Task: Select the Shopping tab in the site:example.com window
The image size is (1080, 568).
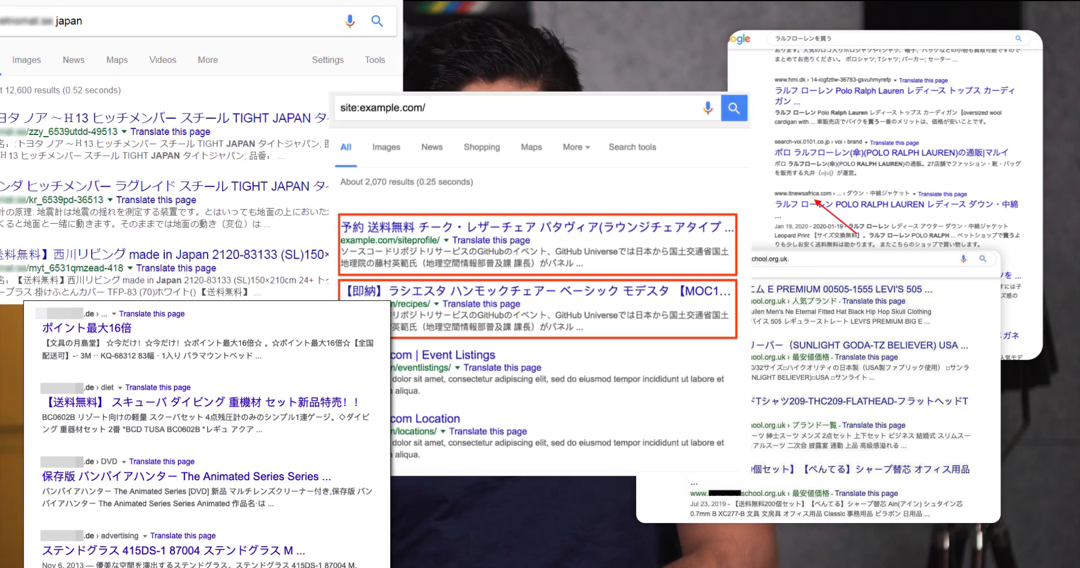Action: [481, 147]
